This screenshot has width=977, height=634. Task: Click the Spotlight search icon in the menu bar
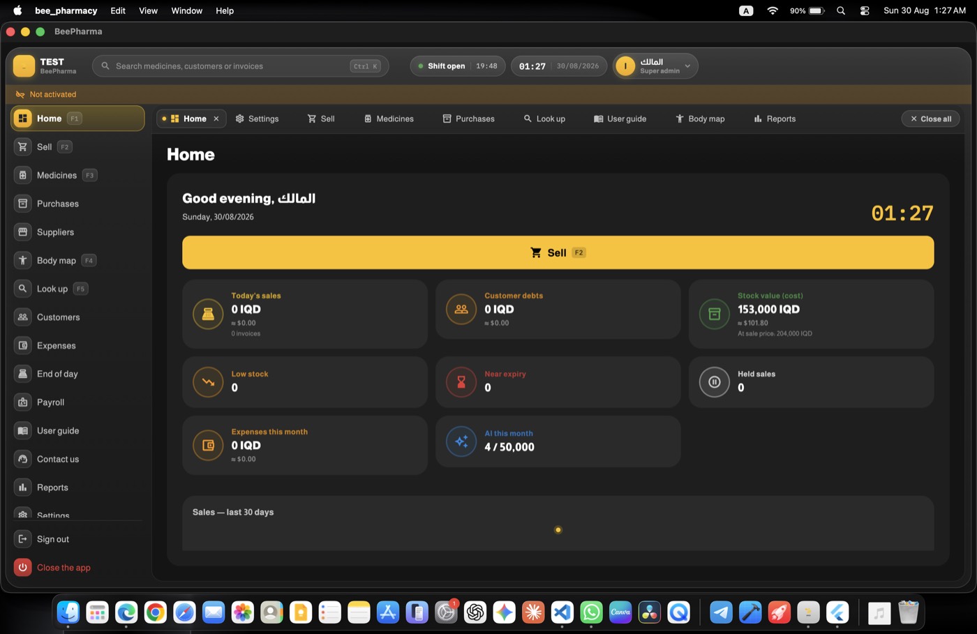(x=841, y=10)
